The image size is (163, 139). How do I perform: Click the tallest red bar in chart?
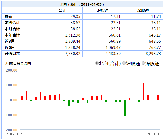pos(144,92)
